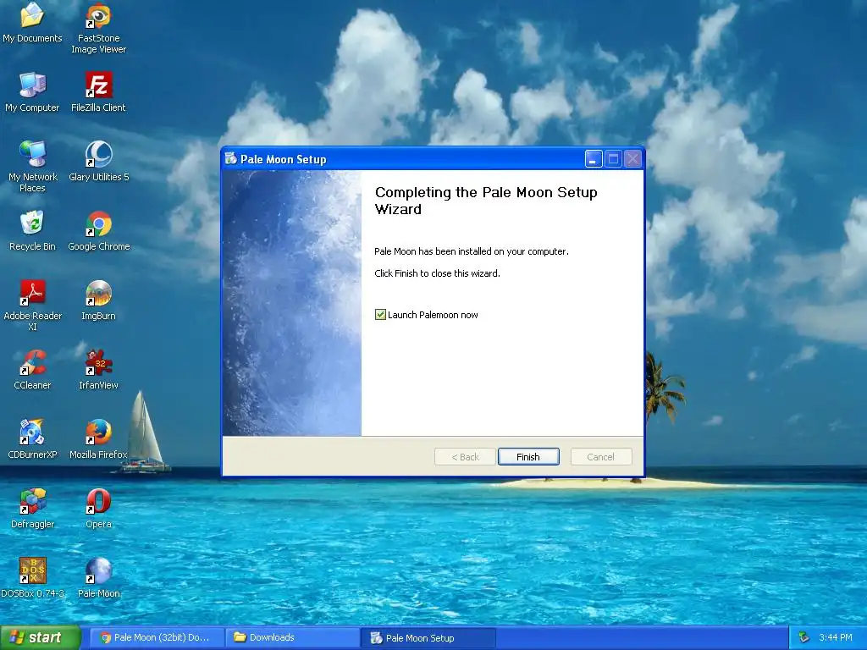This screenshot has height=650, width=867.
Task: Uncheck Launch Palemoon now checkbox
Action: coord(380,315)
